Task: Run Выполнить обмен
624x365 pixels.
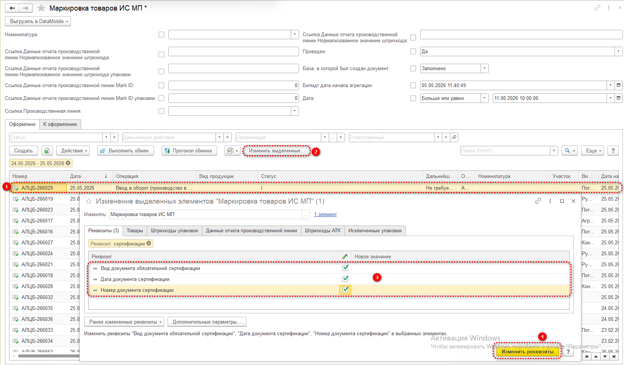Action: (126, 150)
